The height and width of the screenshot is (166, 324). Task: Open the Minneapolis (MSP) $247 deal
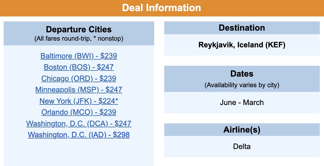[79, 90]
